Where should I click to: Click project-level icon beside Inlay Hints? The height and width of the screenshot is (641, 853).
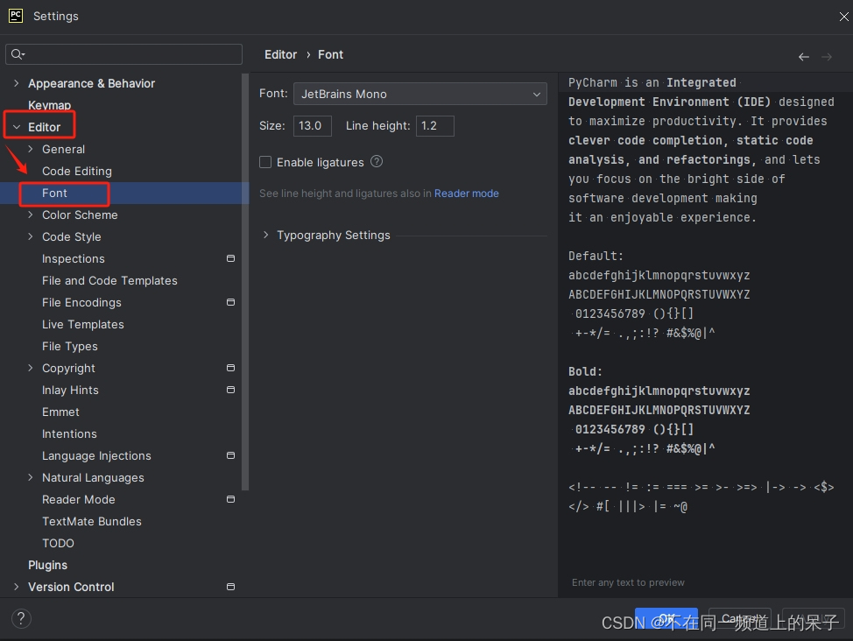pyautogui.click(x=230, y=390)
